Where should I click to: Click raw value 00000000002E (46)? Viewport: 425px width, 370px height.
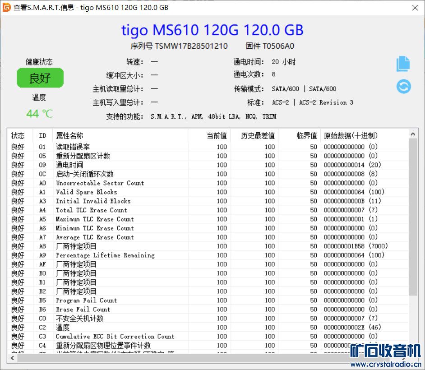[x=352, y=327]
